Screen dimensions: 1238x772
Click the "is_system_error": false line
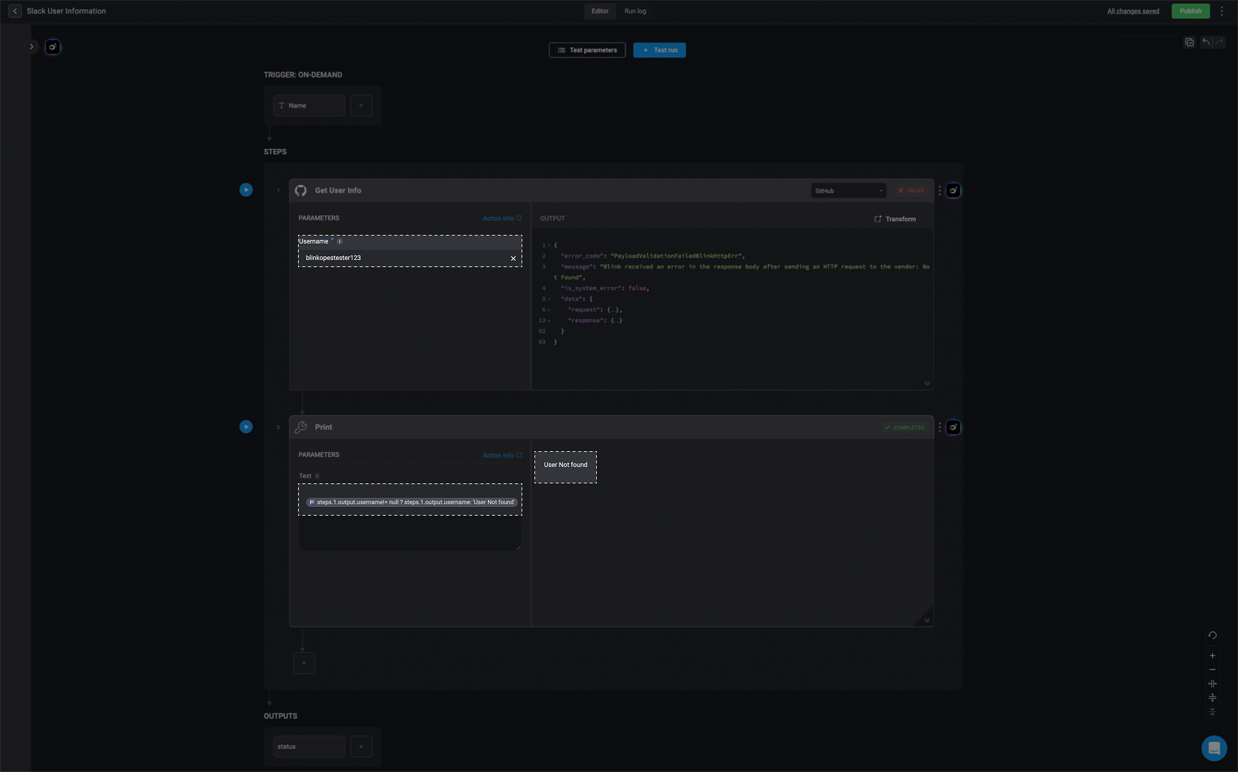605,289
